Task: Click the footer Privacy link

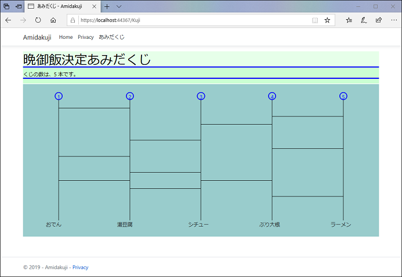Action: pos(80,267)
